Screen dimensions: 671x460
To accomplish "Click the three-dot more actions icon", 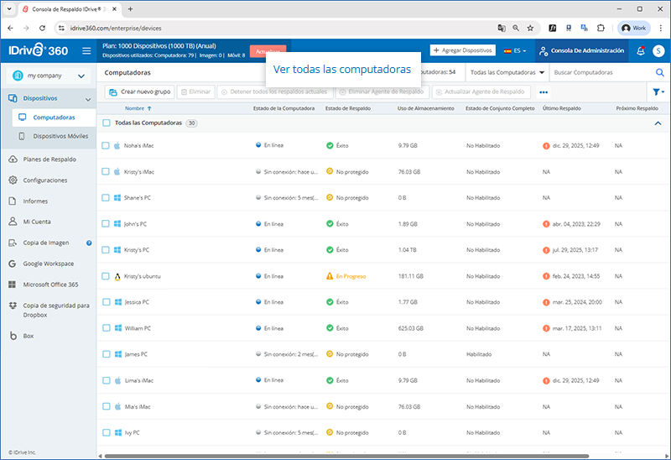I will pos(544,92).
